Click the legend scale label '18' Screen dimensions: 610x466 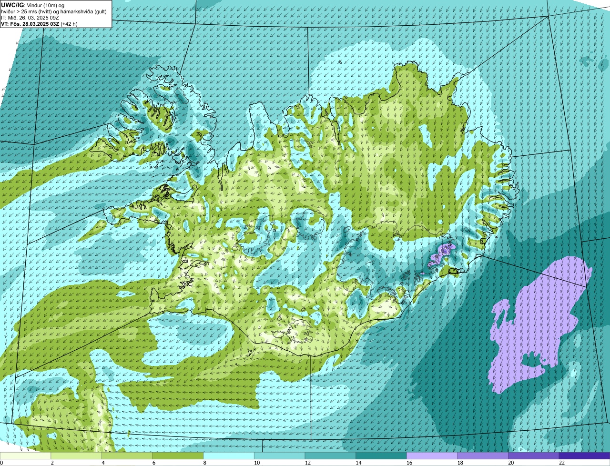pyautogui.click(x=460, y=463)
